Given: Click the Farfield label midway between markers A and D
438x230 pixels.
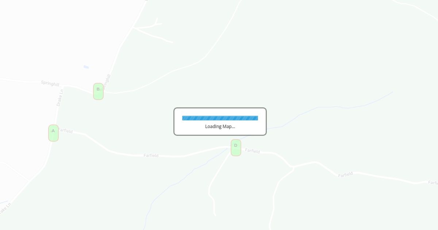Looking at the screenshot, I should (x=151, y=155).
